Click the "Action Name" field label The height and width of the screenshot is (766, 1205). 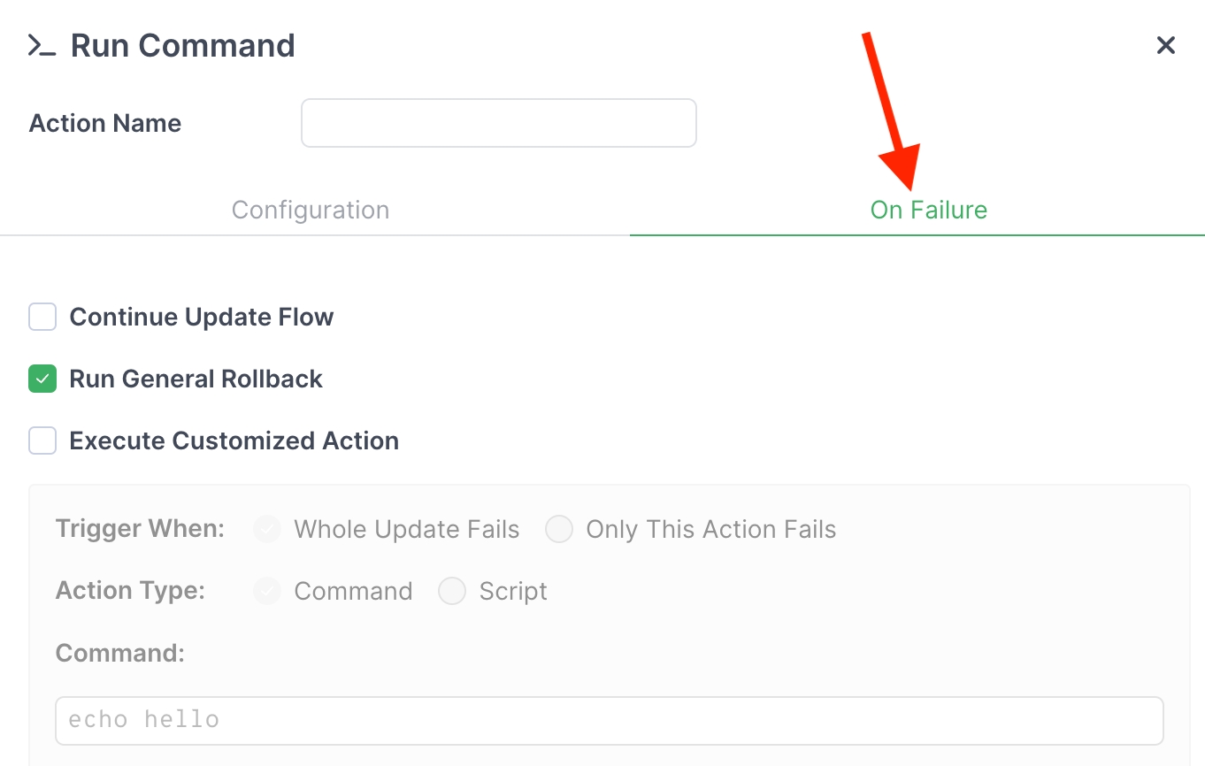click(105, 123)
